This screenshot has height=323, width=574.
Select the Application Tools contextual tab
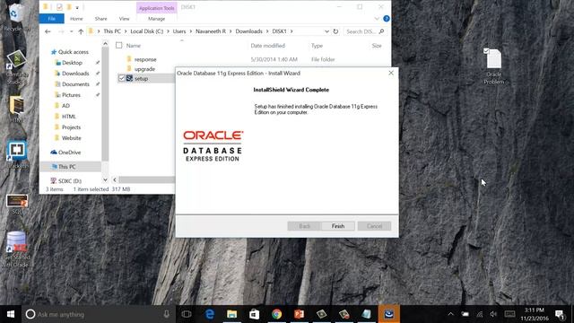point(157,8)
